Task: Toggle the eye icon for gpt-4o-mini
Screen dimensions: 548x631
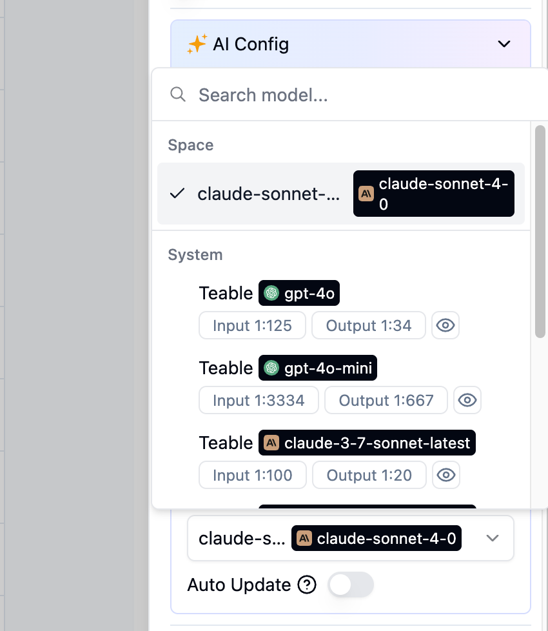Action: click(x=467, y=400)
